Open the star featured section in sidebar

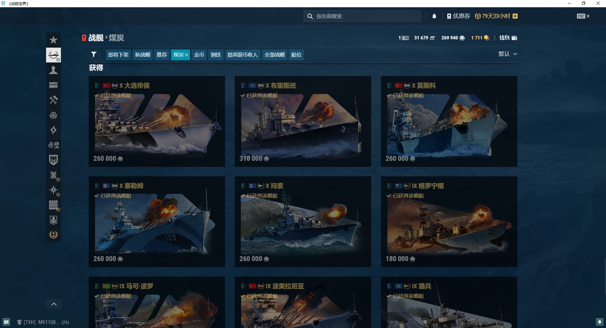point(53,40)
